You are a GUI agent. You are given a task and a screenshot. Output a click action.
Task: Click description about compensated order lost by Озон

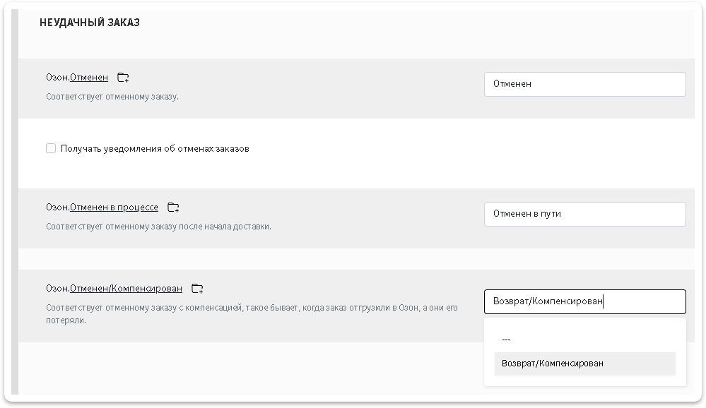[252, 314]
